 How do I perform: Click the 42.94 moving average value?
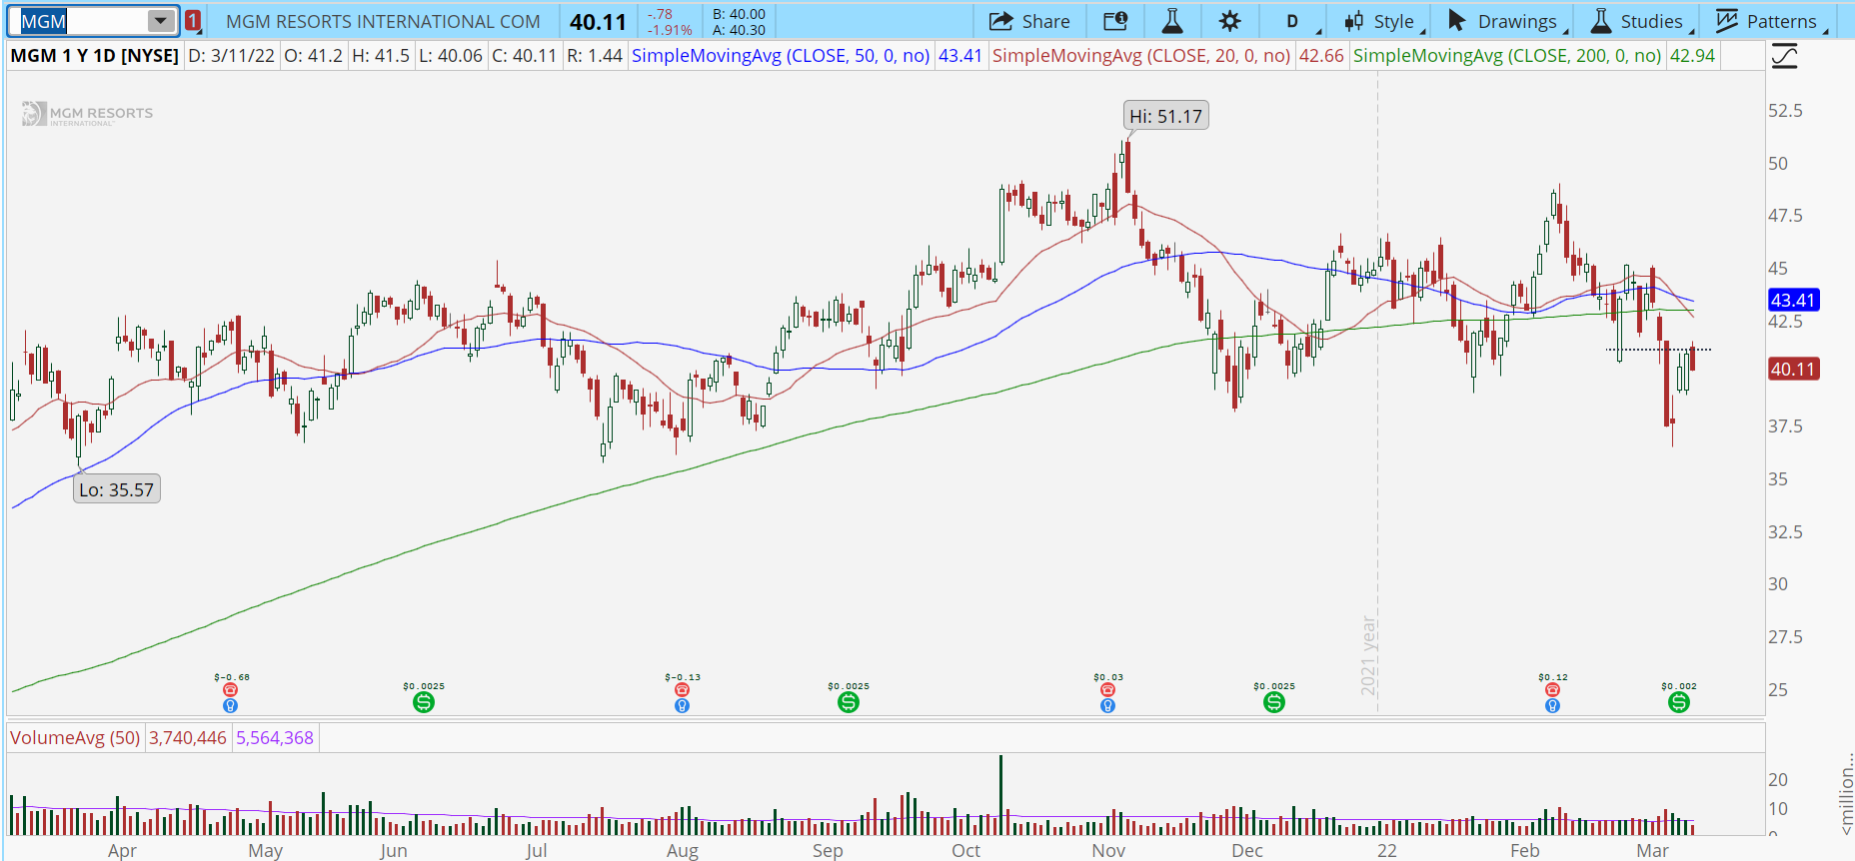coord(1693,56)
